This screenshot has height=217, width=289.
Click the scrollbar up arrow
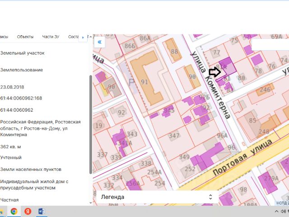click(x=91, y=37)
